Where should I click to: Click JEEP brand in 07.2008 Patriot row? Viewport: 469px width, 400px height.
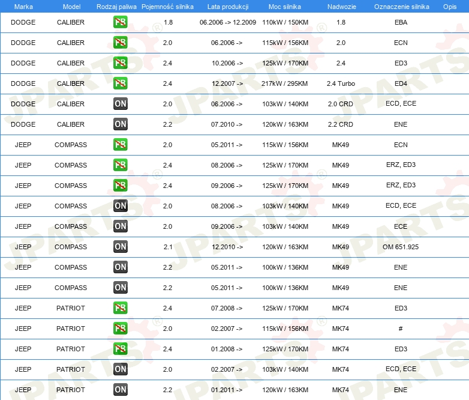coord(23,308)
